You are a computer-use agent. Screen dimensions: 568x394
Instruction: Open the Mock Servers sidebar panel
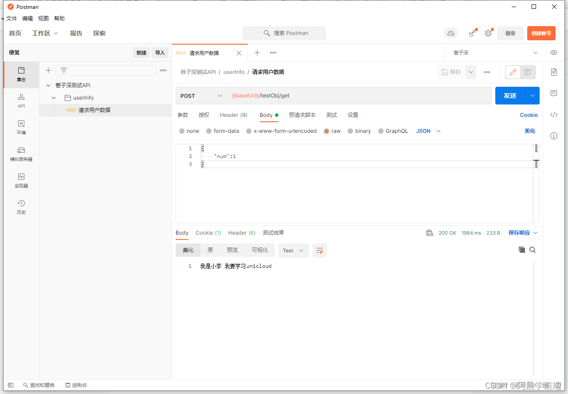pyautogui.click(x=21, y=154)
